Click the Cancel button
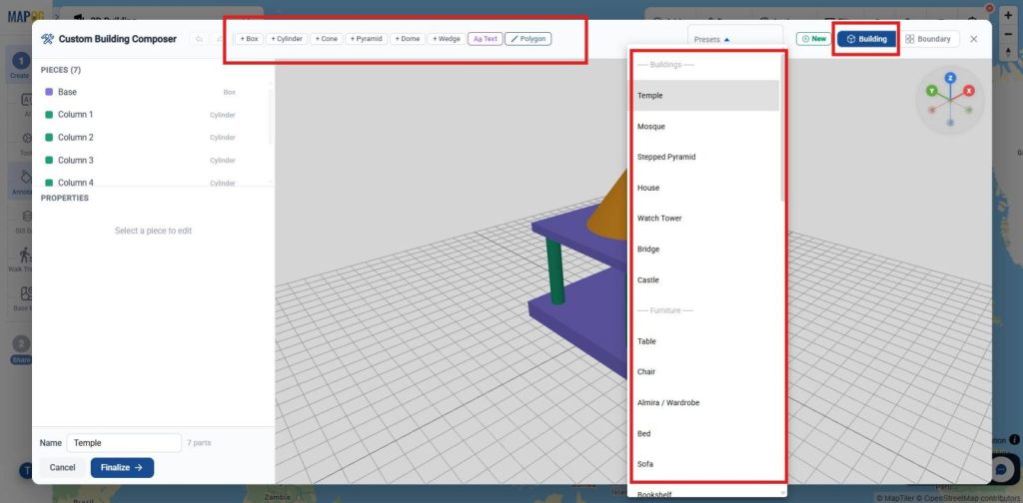1023x503 pixels. coord(63,468)
